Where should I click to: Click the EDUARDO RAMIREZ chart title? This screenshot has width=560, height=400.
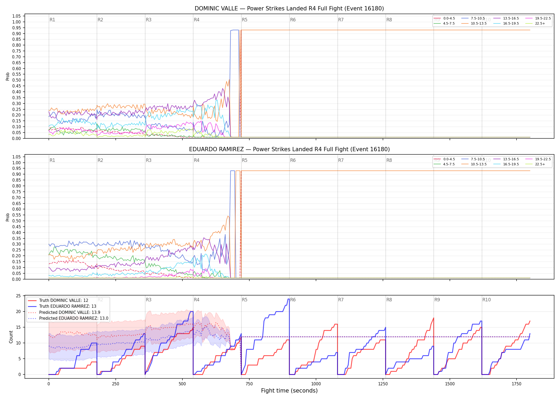(x=289, y=149)
